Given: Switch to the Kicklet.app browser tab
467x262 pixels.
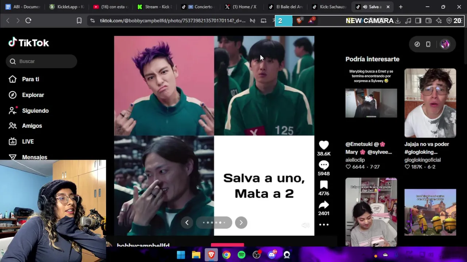Looking at the screenshot, I should click(x=67, y=7).
